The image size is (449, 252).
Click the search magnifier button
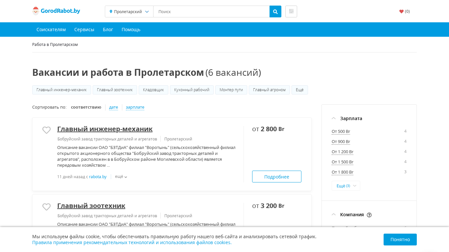click(275, 11)
